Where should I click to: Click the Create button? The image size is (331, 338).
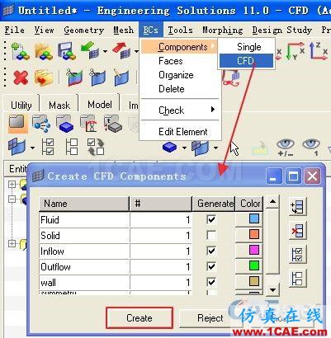click(139, 318)
